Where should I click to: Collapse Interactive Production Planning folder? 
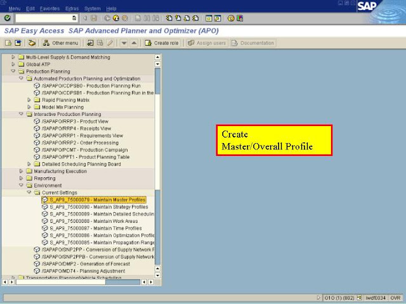[21, 114]
